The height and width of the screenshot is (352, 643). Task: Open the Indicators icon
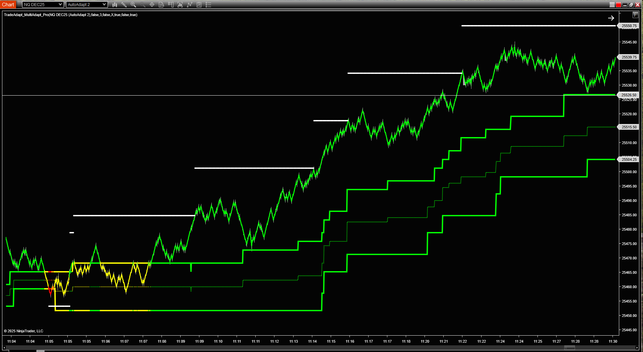tap(180, 5)
